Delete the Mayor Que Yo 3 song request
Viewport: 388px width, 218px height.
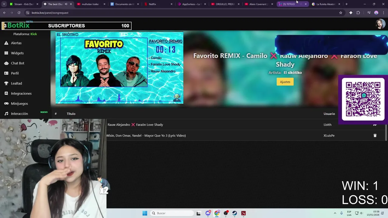[375, 136]
